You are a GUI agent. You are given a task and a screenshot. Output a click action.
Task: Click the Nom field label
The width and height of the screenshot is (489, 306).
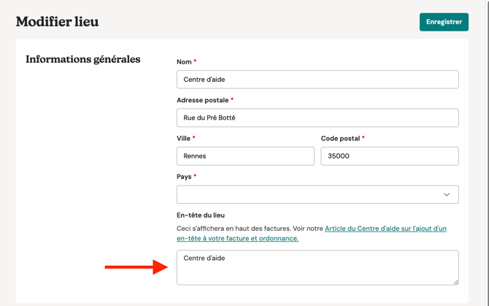tap(184, 62)
